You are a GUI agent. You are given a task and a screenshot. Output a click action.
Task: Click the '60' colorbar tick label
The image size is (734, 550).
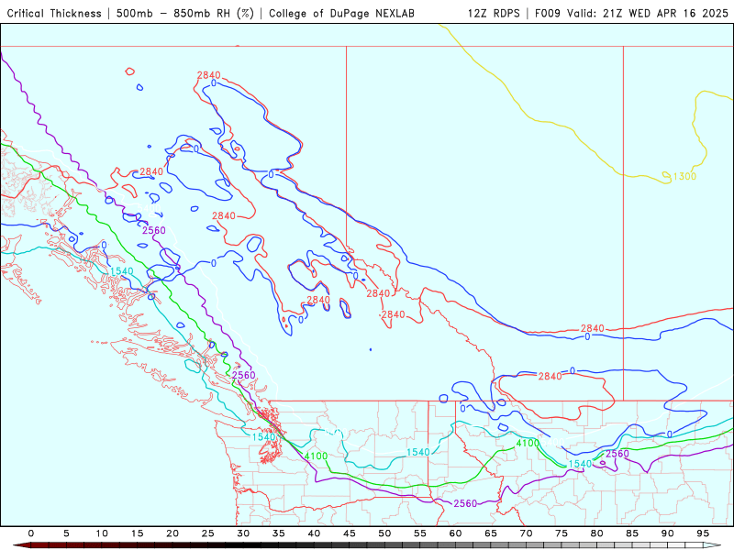tap(455, 533)
